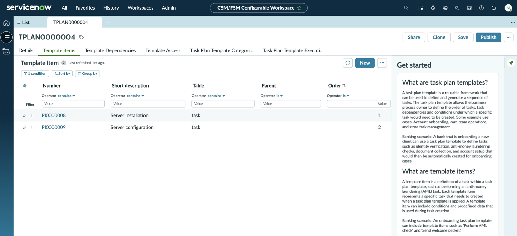This screenshot has height=236, width=517.
Task: Open the Workspaces menu
Action: coord(140,8)
